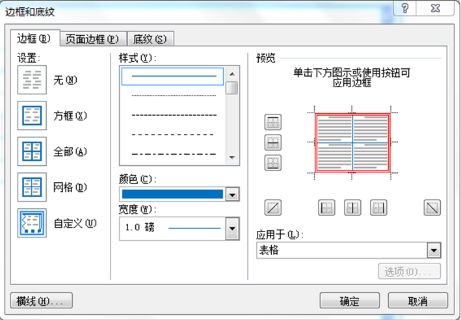The width and height of the screenshot is (461, 320).
Task: Switch to the 底纹 (Shading) tab
Action: (150, 39)
